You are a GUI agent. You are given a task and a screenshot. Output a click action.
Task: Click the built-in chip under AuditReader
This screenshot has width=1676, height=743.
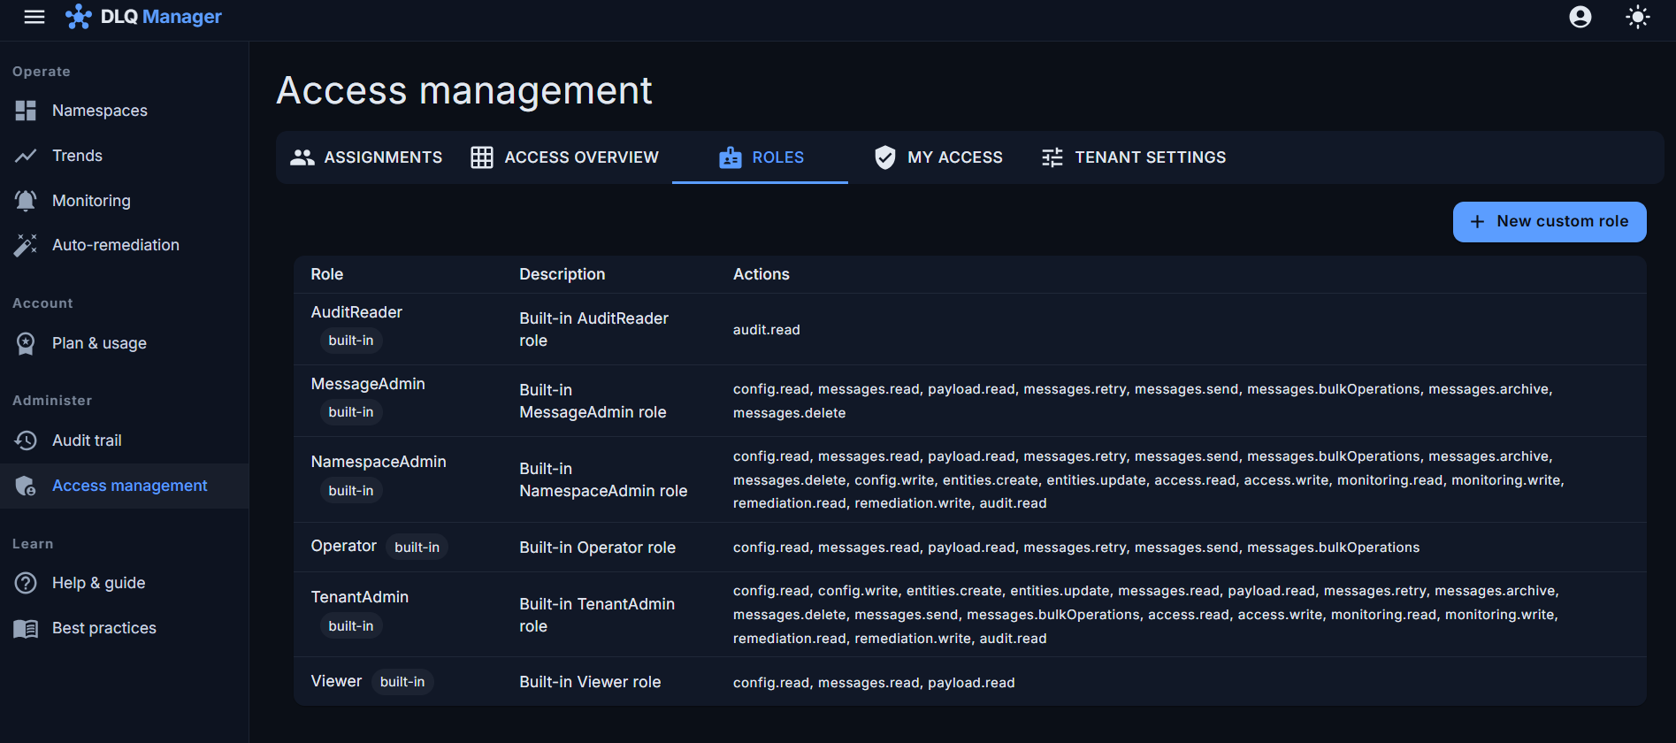point(351,341)
